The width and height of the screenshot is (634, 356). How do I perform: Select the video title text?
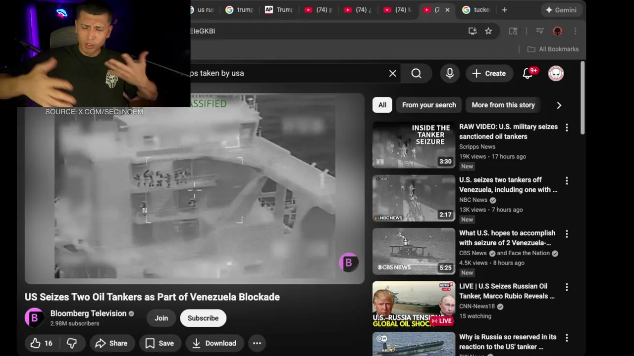(x=152, y=297)
